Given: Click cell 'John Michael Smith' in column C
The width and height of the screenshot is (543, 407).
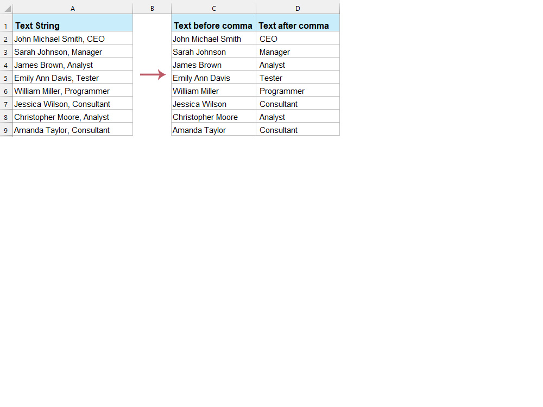Looking at the screenshot, I should click(213, 38).
